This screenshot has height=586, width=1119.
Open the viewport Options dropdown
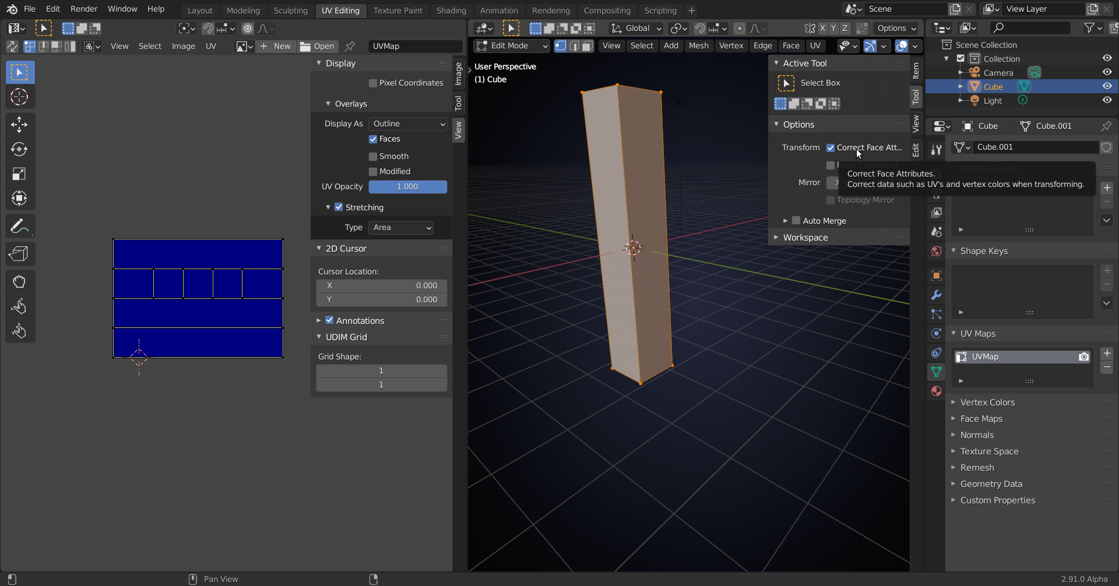pos(896,29)
